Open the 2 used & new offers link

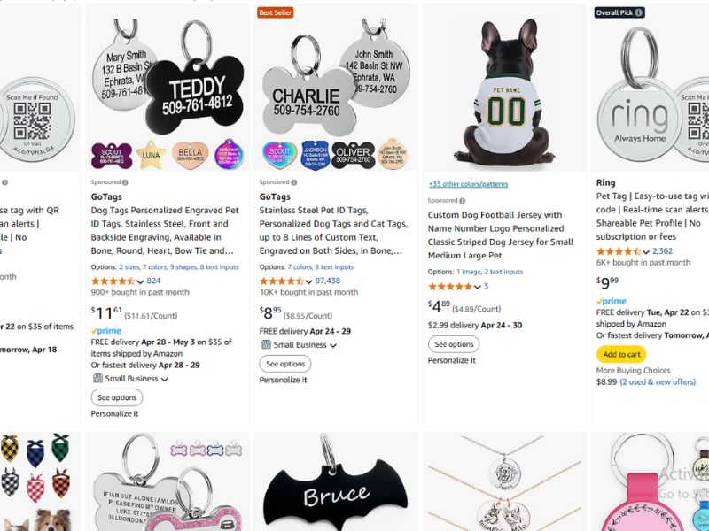pyautogui.click(x=658, y=382)
